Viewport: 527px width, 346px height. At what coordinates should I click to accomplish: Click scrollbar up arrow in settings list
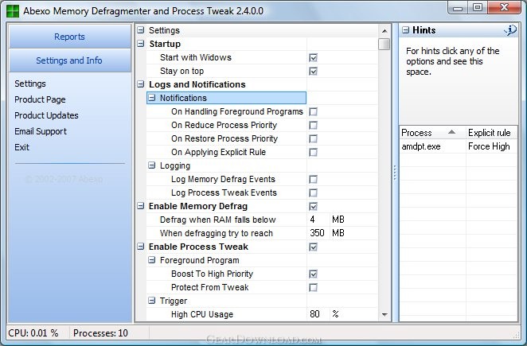(x=385, y=31)
